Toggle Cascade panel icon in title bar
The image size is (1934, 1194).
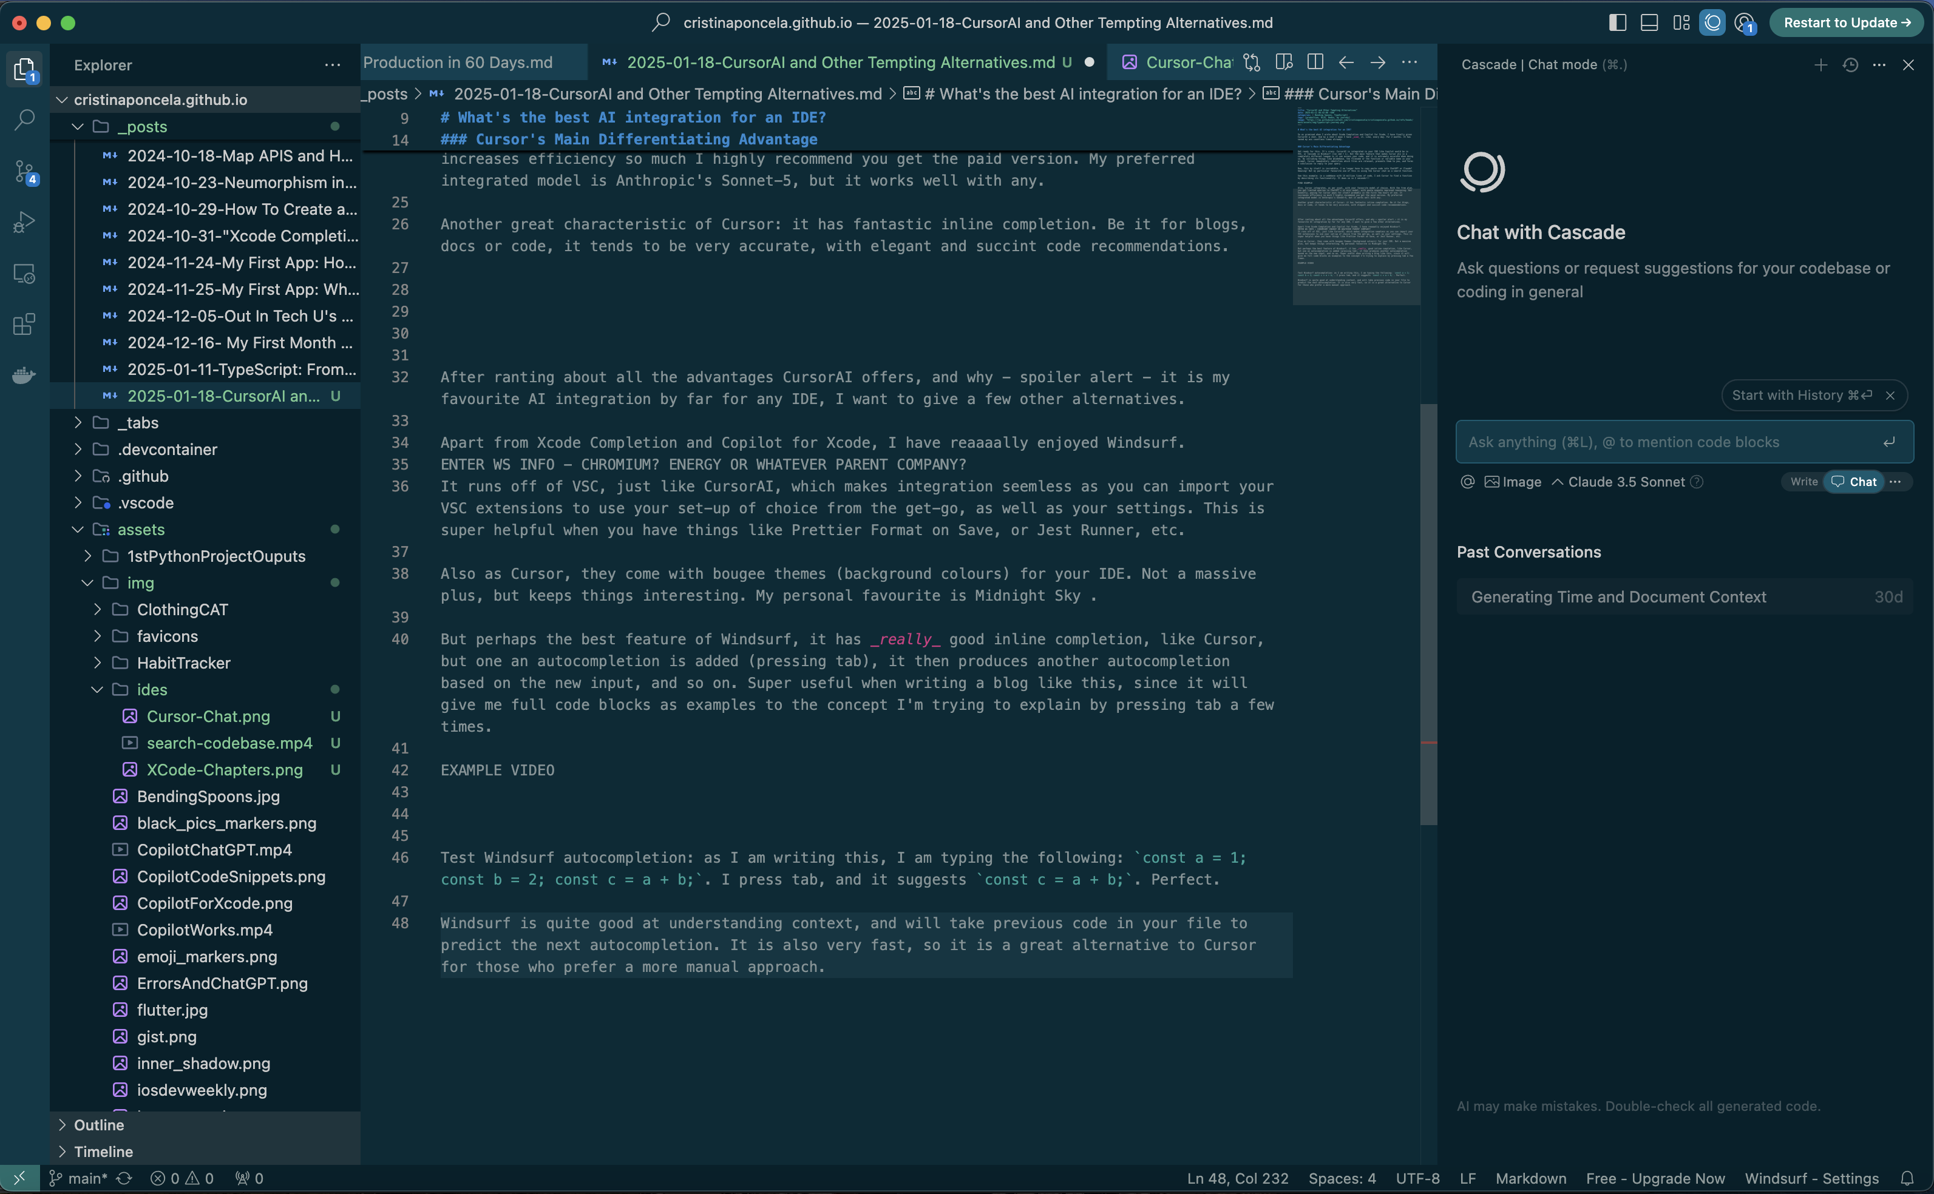click(1713, 22)
